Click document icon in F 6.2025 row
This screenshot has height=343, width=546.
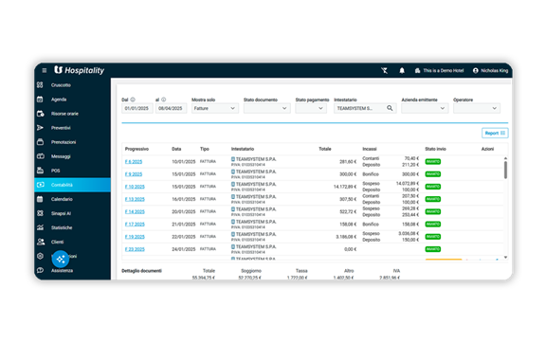[233, 159]
